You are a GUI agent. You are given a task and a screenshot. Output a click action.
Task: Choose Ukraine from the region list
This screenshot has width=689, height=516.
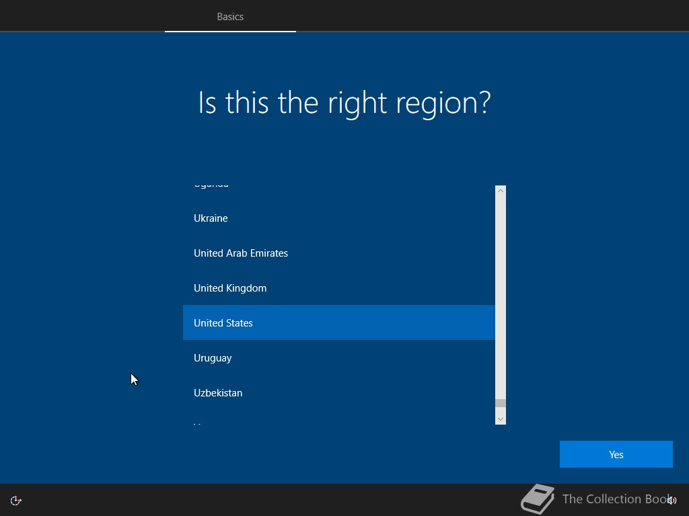pyautogui.click(x=339, y=218)
